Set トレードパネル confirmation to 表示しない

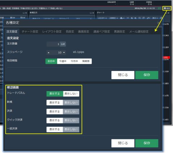[71, 94]
